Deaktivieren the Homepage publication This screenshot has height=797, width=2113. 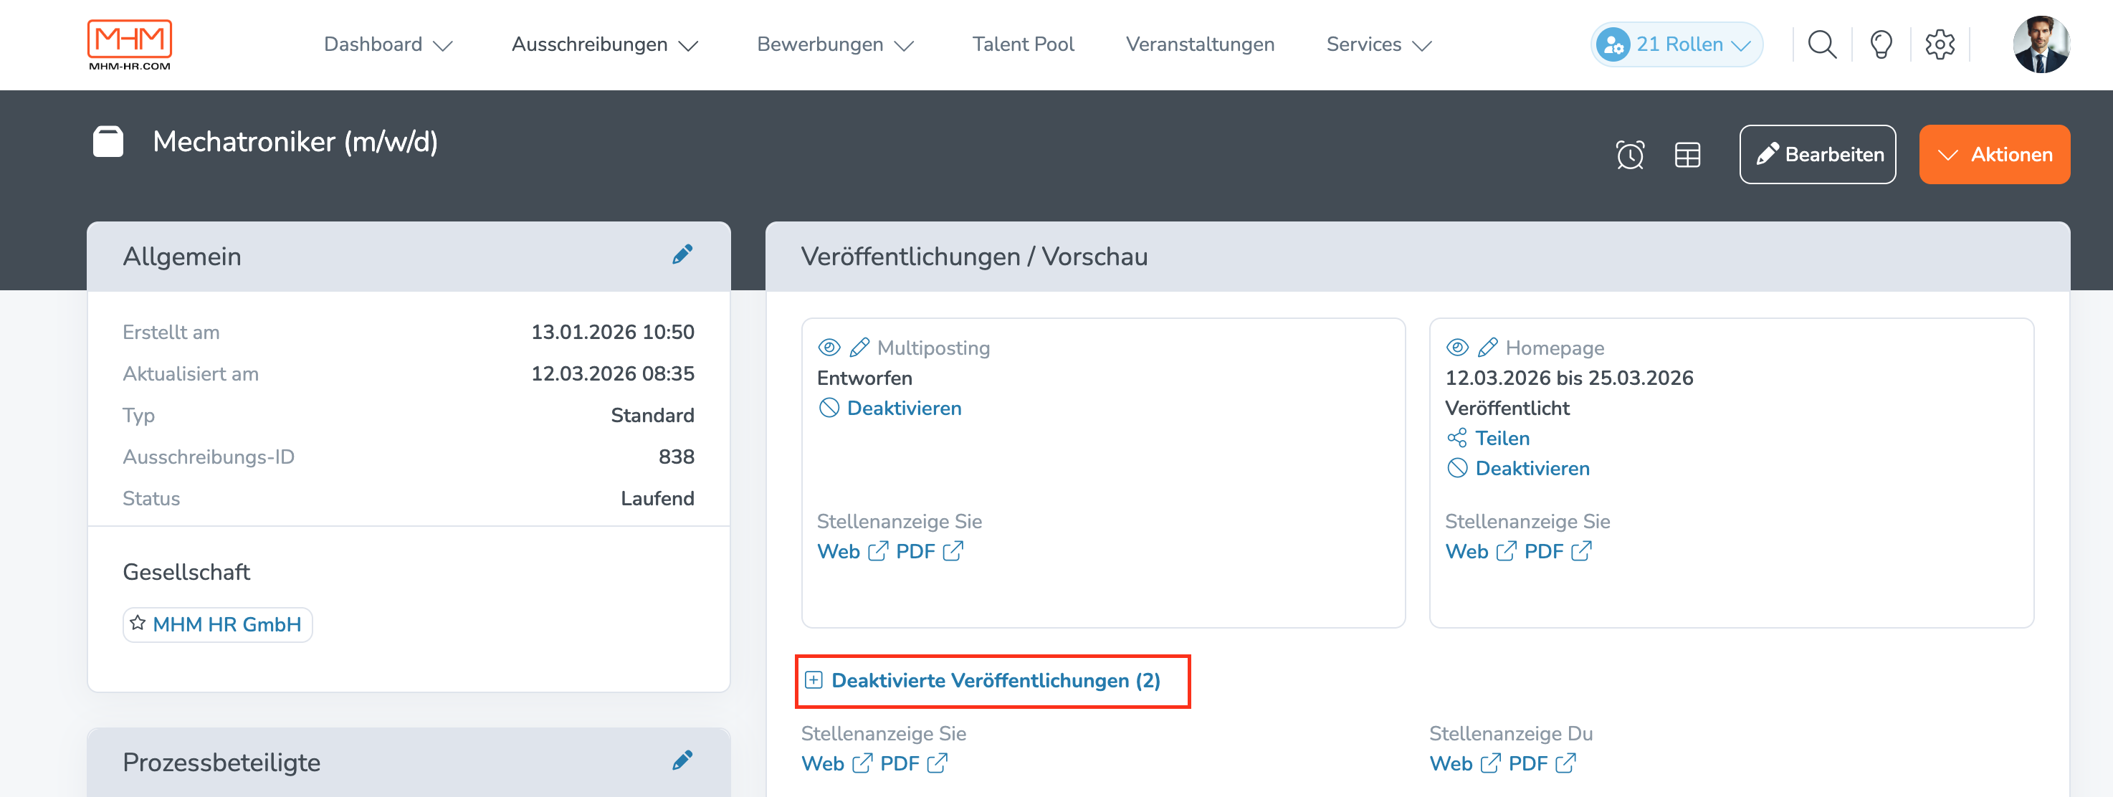point(1529,468)
